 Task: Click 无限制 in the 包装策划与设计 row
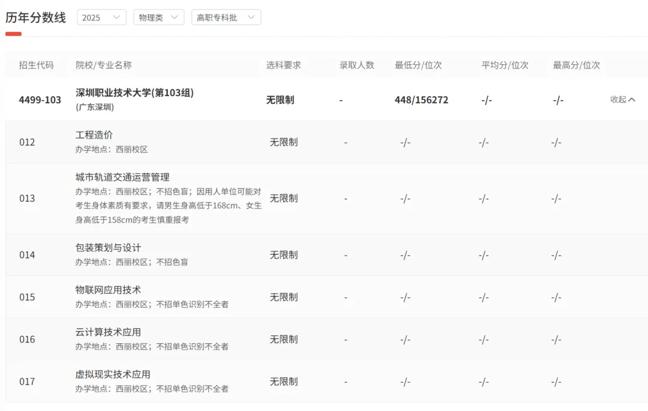(x=284, y=255)
